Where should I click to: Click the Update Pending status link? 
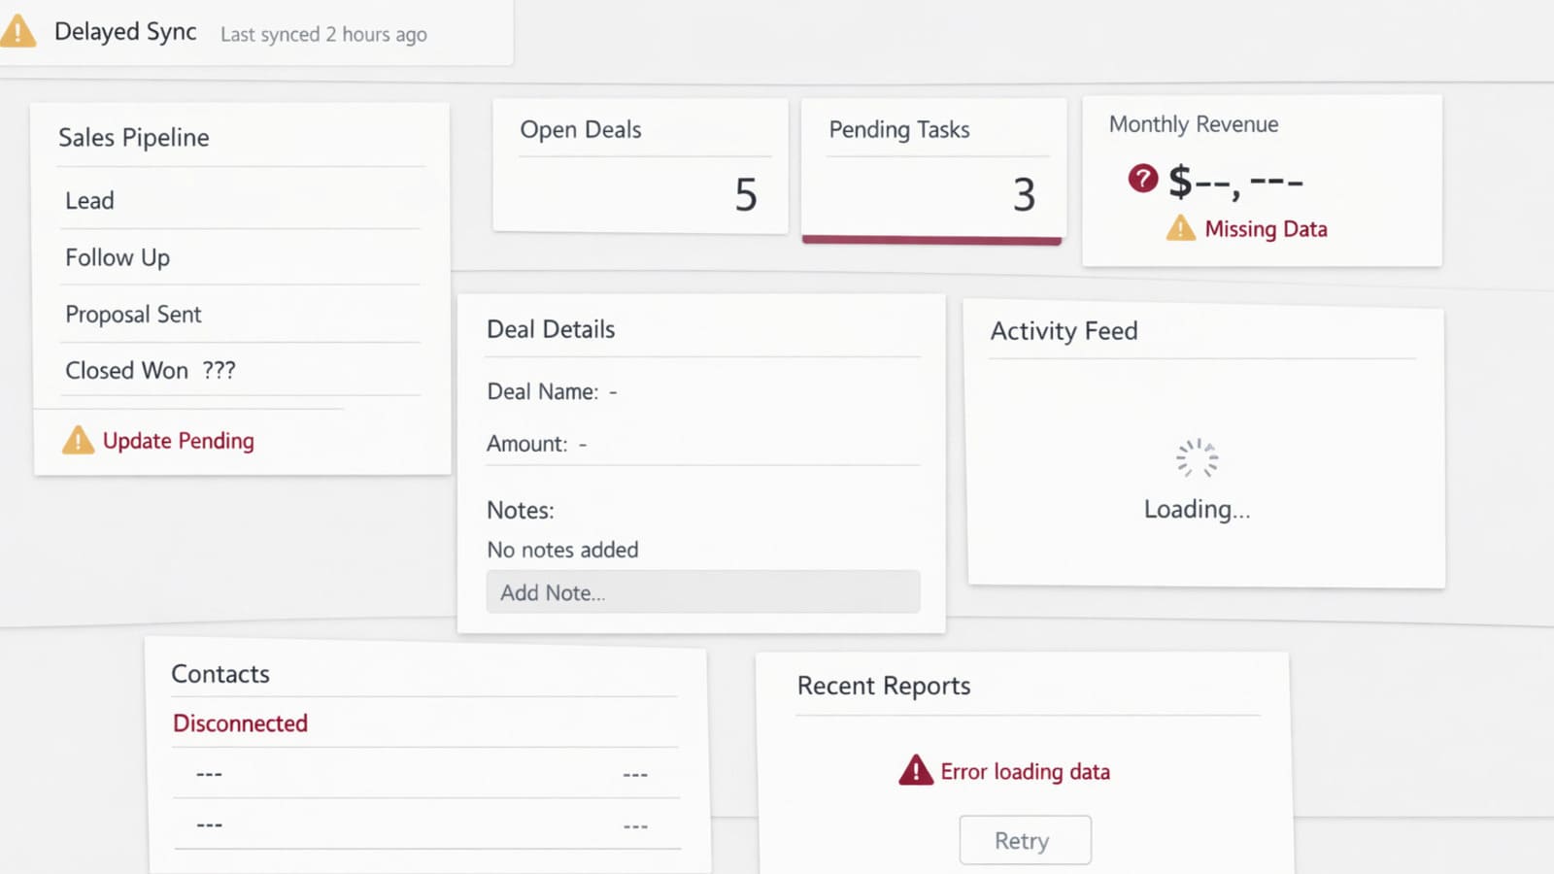(179, 441)
